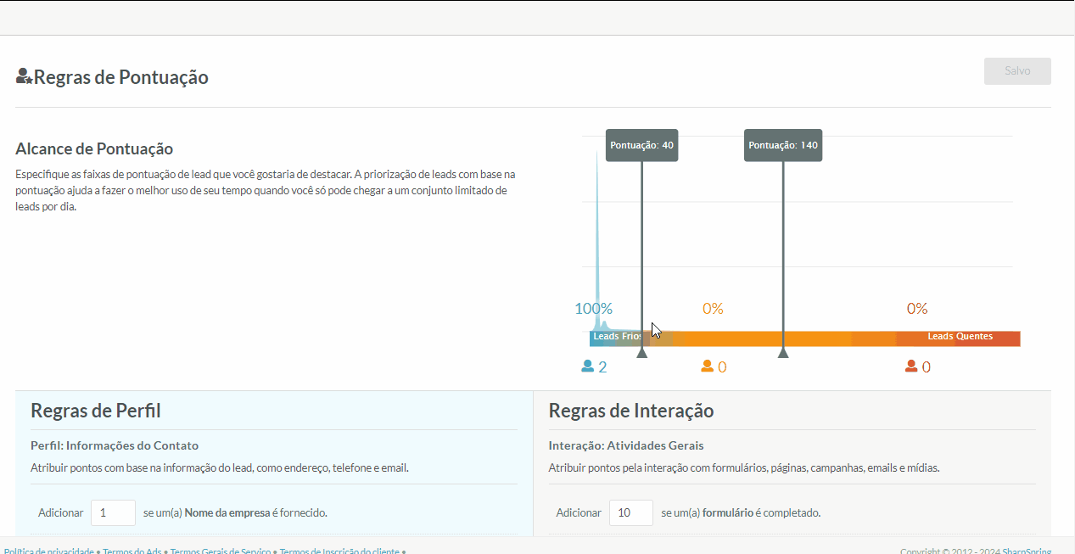Click the Leads Frios bar segment

[x=613, y=338]
